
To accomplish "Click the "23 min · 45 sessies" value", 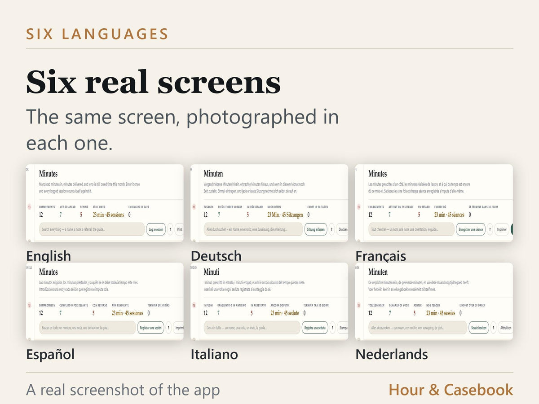I will (x=441, y=313).
